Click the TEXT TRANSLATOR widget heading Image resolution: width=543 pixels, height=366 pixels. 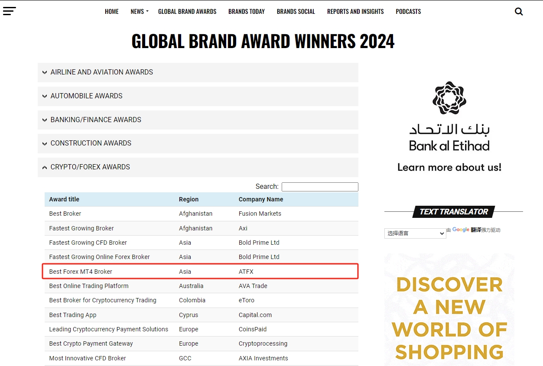point(454,212)
